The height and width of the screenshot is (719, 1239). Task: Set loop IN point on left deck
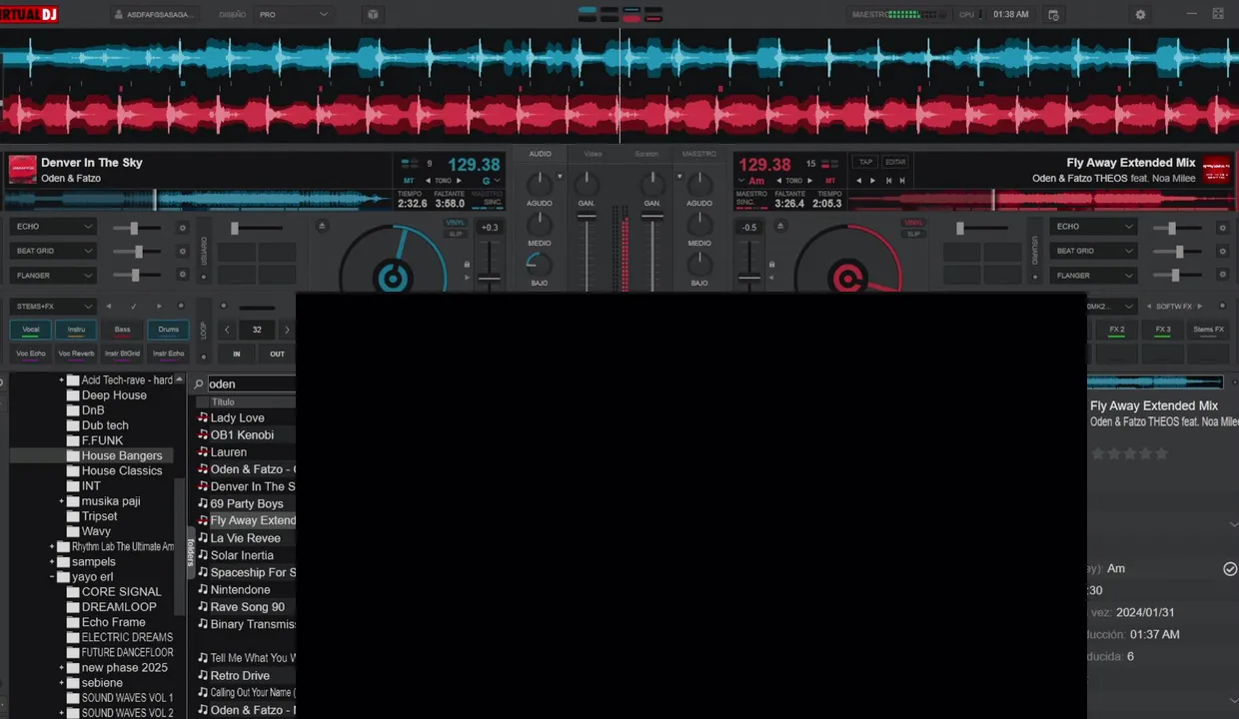(x=237, y=354)
